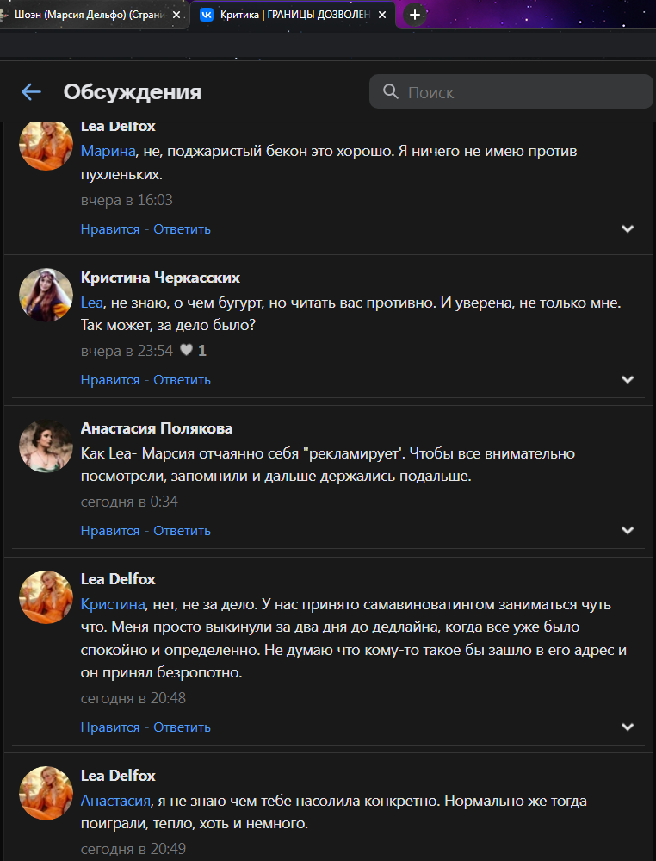Click the Марина mention in Lea's comment
Viewport: 656px width, 861px height.
pos(108,151)
